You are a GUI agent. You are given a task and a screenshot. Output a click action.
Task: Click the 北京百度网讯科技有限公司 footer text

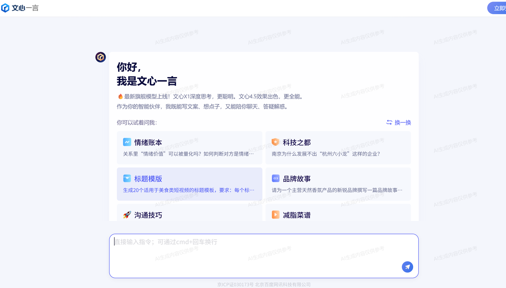(x=283, y=284)
